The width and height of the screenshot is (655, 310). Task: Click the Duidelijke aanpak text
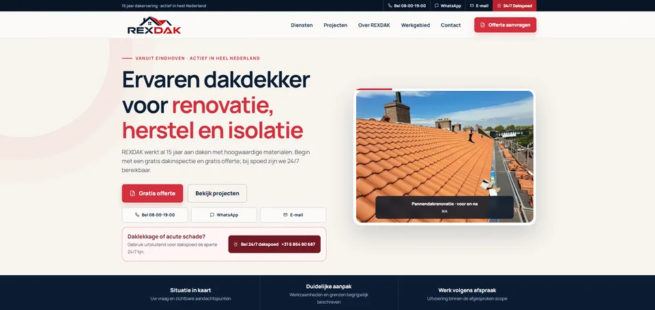(x=329, y=287)
